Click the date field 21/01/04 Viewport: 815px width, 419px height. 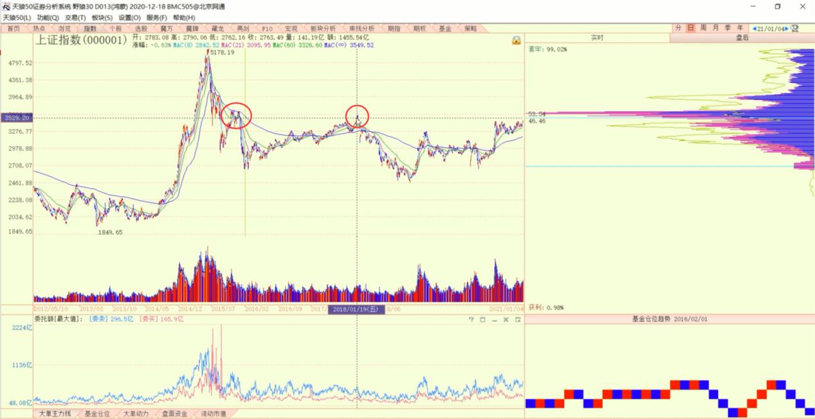[770, 29]
